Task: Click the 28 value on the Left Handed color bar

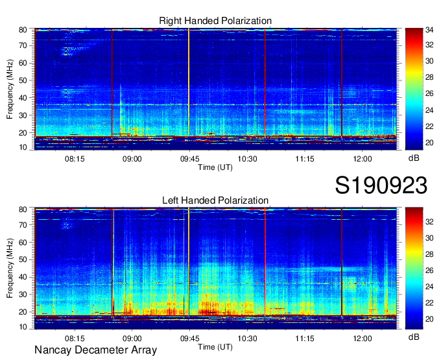Action: coord(429,254)
